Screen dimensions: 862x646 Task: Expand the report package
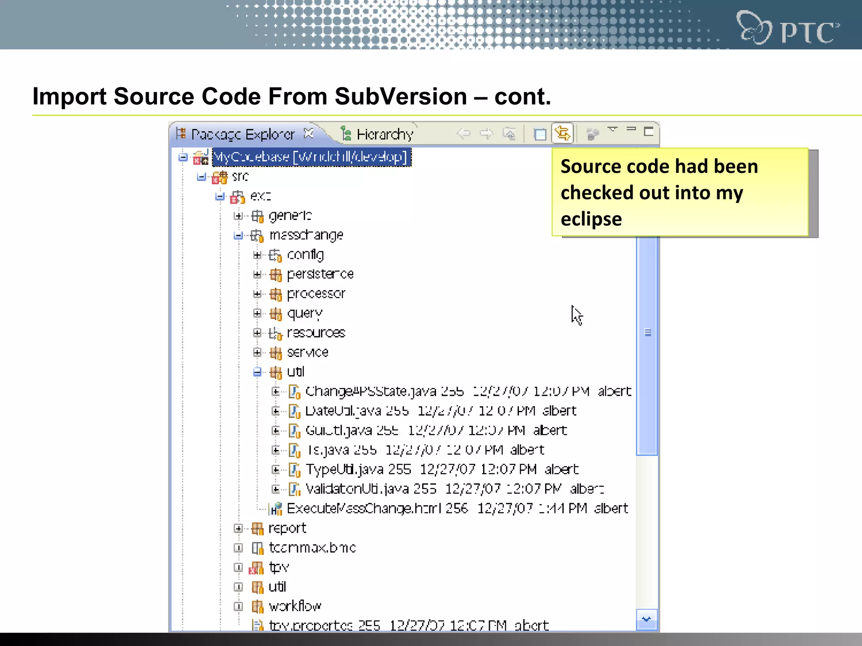[x=238, y=528]
